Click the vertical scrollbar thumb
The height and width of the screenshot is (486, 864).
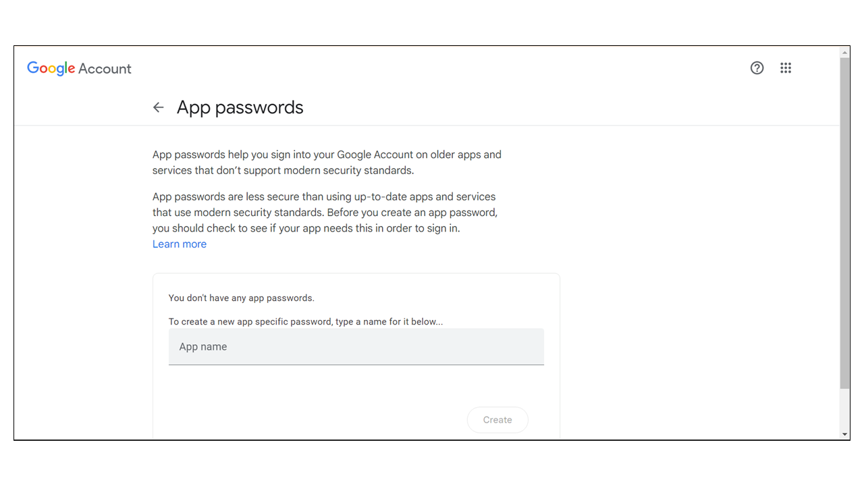[844, 223]
